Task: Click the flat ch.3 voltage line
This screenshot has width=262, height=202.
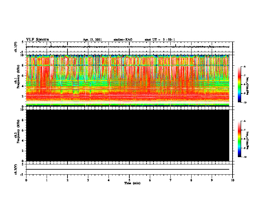Action: pos(128,169)
